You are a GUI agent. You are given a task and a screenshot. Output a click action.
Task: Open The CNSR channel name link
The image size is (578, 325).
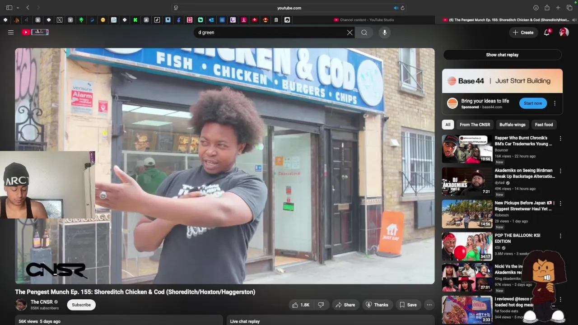[42, 302]
